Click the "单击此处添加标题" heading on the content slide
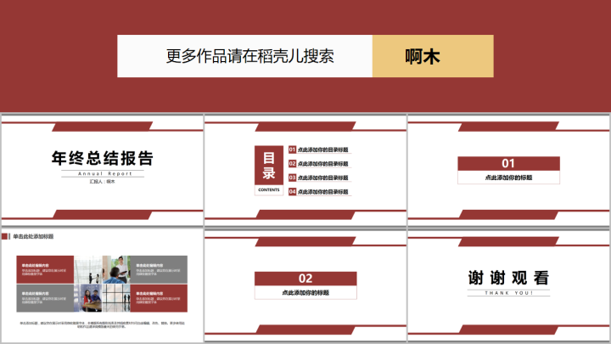The image size is (611, 344). [34, 236]
